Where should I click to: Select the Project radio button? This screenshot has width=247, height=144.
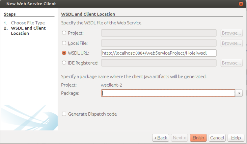(64, 33)
